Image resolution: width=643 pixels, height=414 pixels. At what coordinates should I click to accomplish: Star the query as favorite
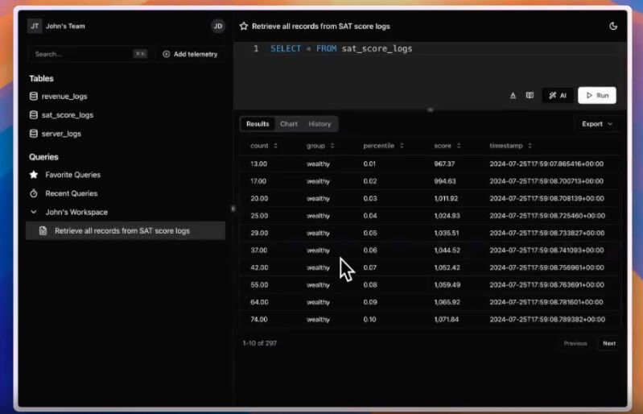pyautogui.click(x=244, y=27)
